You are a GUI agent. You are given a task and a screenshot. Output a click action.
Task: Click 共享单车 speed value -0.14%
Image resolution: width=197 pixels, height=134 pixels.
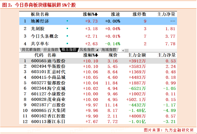coord(112,44)
